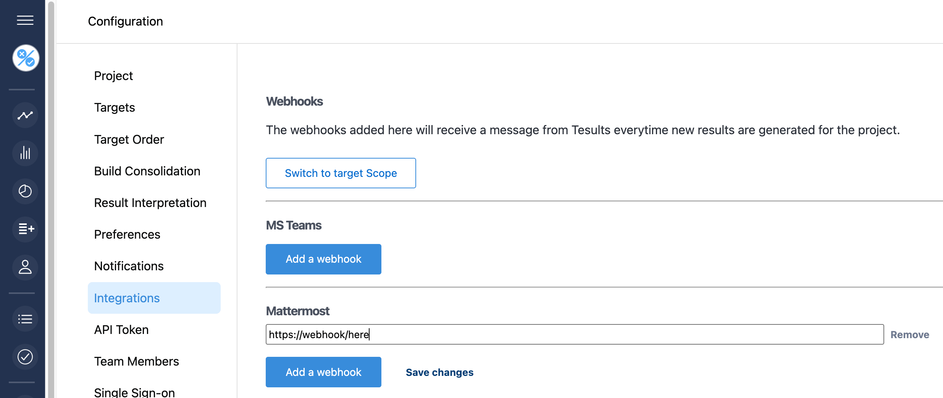The height and width of the screenshot is (398, 943).
Task: Select Target Order settings
Action: 129,139
